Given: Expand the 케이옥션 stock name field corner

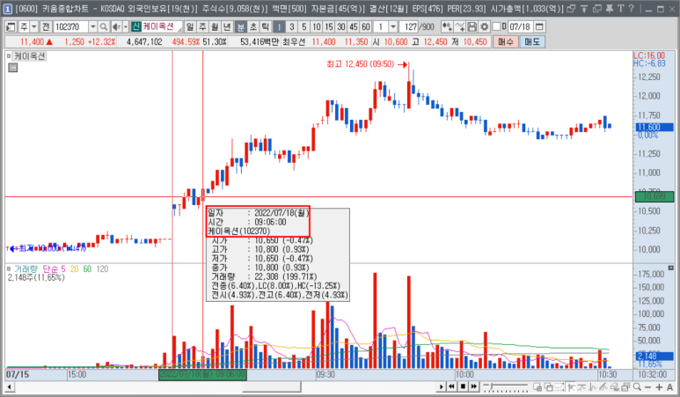Looking at the screenshot, I should pos(179,29).
